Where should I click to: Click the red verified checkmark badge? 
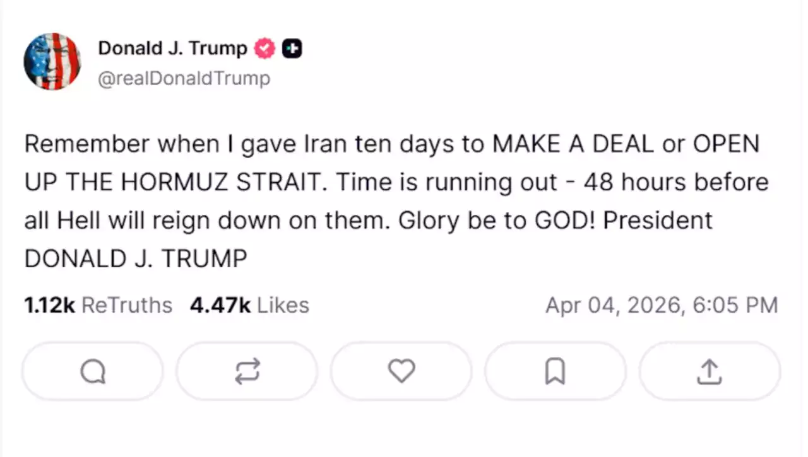(264, 49)
